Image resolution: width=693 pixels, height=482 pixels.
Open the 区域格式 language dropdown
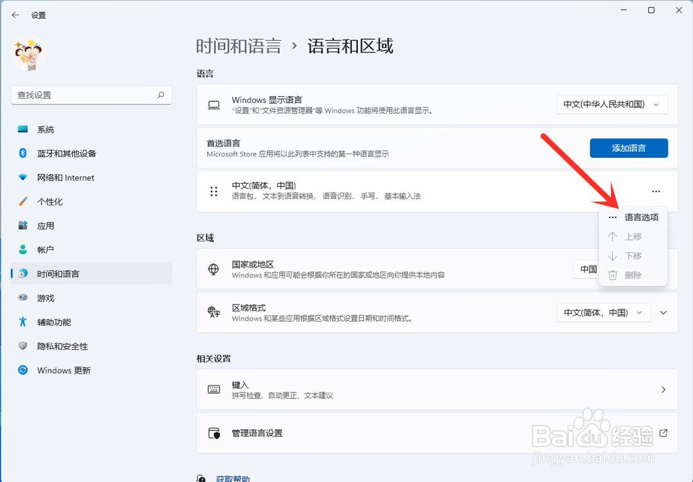[x=603, y=312]
